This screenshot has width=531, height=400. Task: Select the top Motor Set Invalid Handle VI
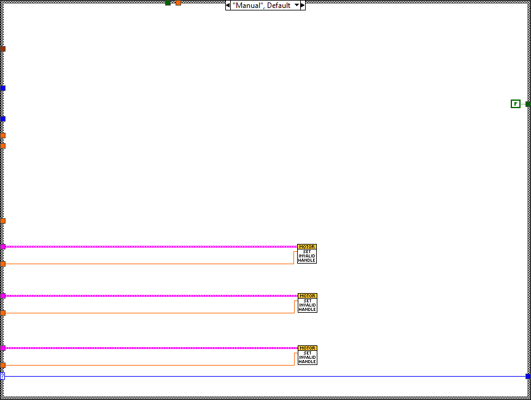coord(306,254)
